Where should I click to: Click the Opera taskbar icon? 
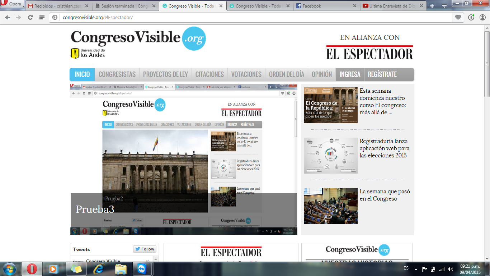[x=32, y=269]
